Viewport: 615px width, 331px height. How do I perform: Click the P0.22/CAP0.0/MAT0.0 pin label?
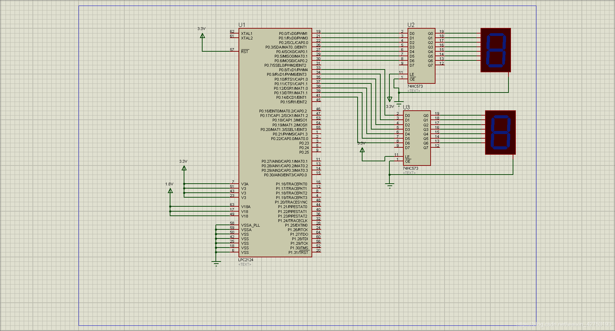tap(290, 139)
